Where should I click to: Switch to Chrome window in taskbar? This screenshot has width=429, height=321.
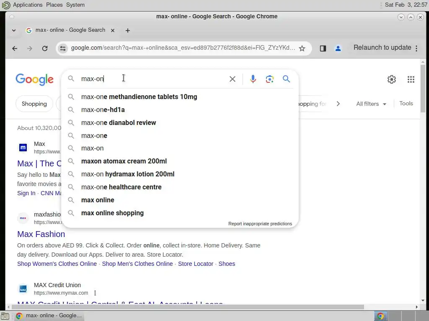pos(49,316)
